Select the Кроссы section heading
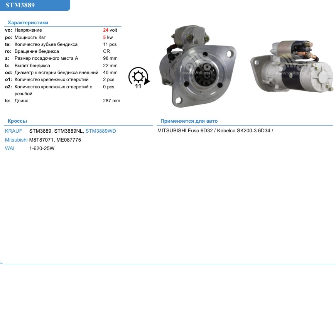The height and width of the screenshot is (336, 336). point(17,121)
